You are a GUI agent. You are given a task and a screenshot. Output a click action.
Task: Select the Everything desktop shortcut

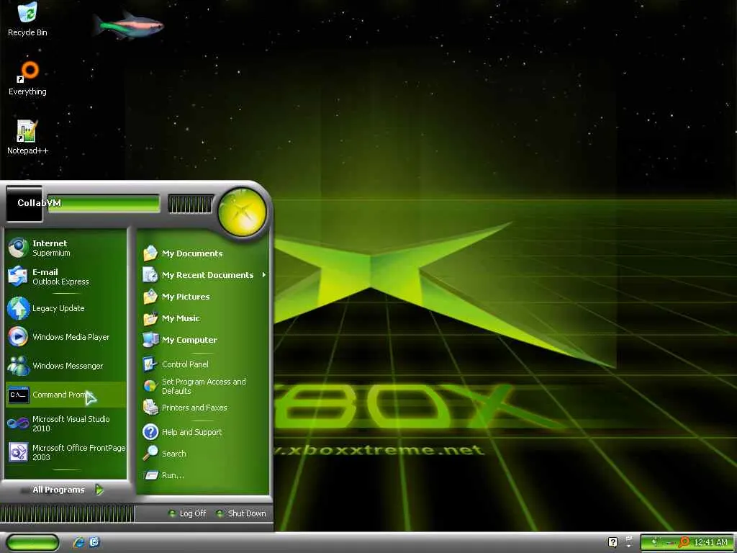coord(27,78)
